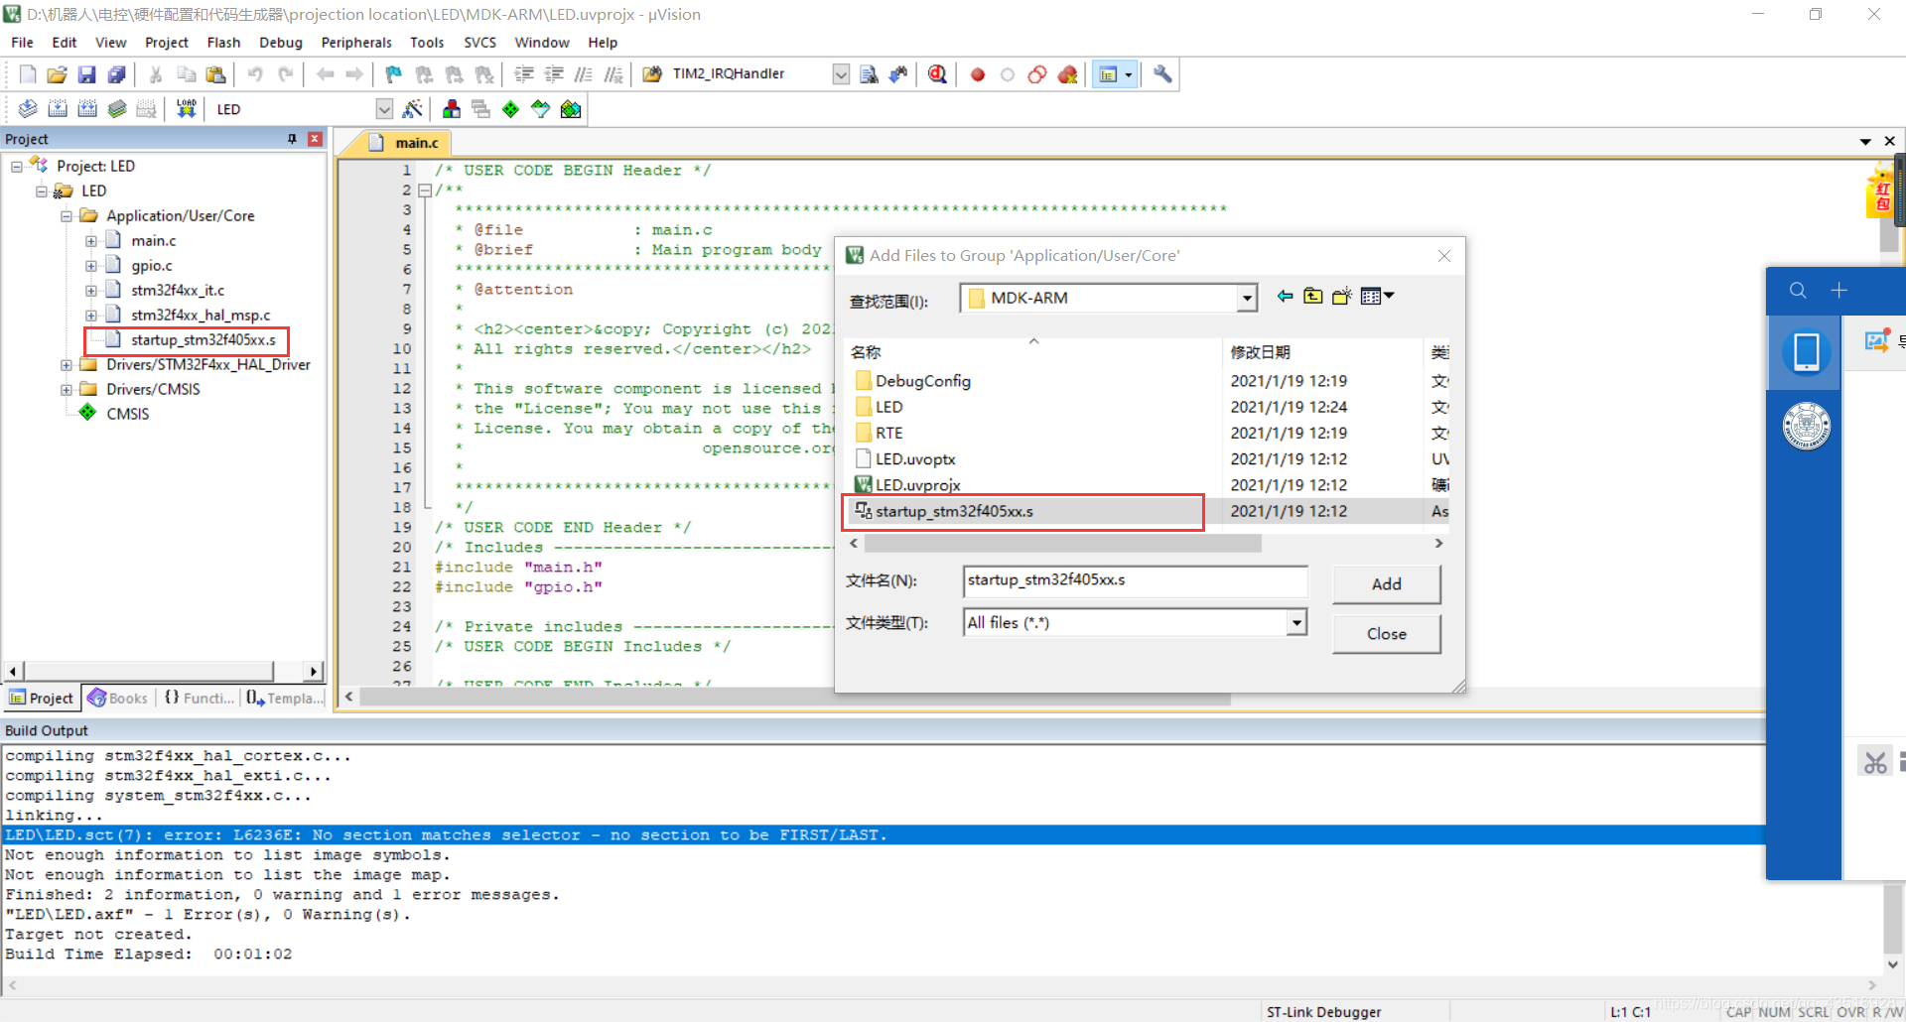Click the Batch Build toolbar icon
The height and width of the screenshot is (1022, 1906).
point(117,109)
